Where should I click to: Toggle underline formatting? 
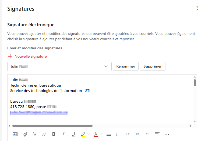click(73, 134)
